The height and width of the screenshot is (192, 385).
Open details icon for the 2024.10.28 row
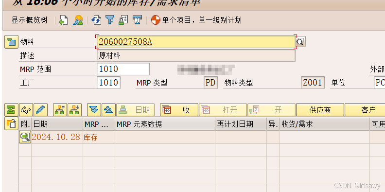click(x=25, y=137)
